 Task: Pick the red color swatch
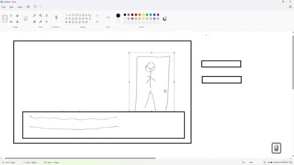click(136, 15)
